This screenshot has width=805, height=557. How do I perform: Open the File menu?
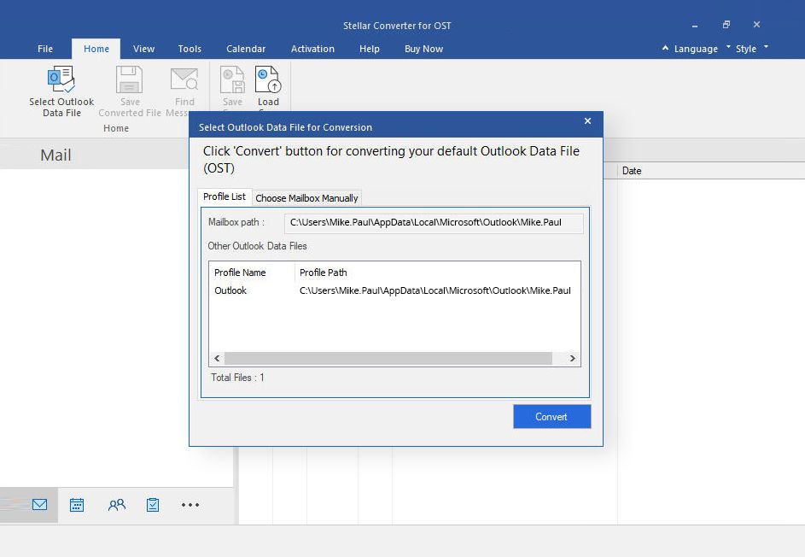[x=45, y=49]
